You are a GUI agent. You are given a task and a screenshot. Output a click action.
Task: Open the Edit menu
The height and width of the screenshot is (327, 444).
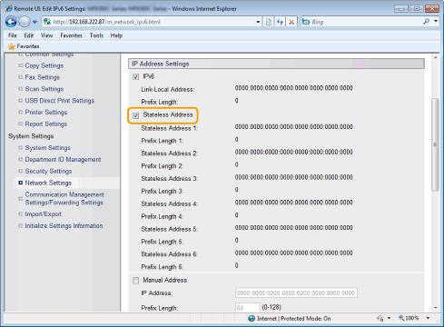pos(29,35)
